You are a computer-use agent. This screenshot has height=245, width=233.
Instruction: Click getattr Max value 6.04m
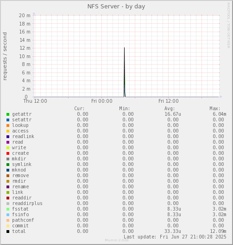[220, 114]
